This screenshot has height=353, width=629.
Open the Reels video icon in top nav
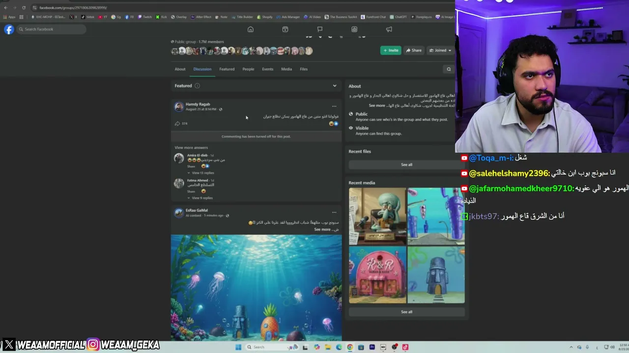point(285,29)
